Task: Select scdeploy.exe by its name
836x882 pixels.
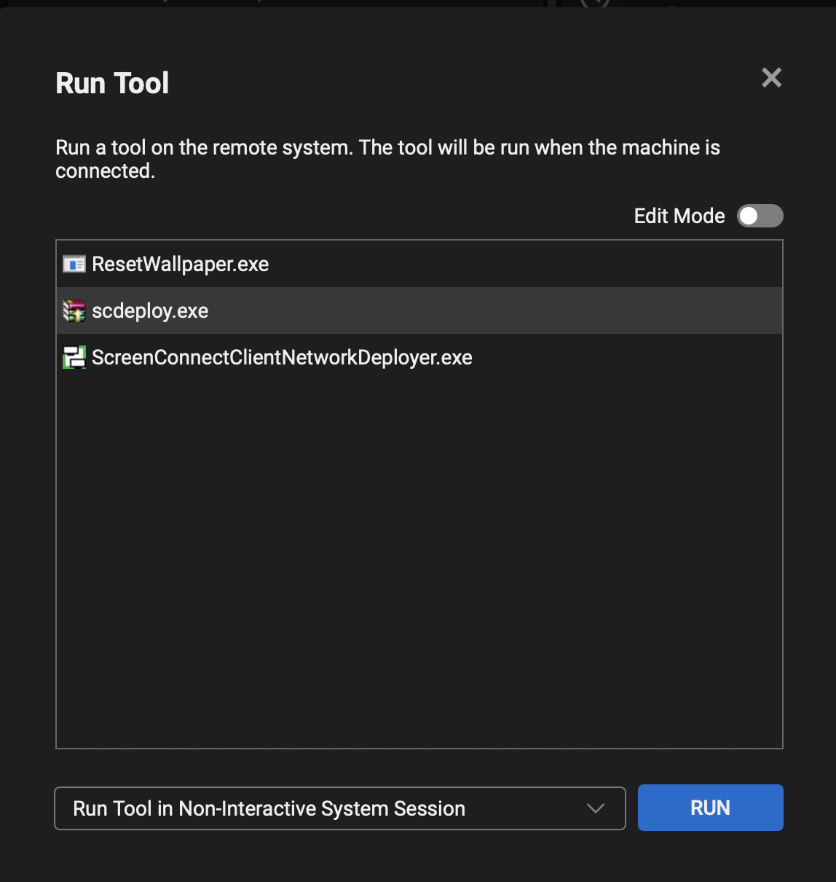Action: 150,311
